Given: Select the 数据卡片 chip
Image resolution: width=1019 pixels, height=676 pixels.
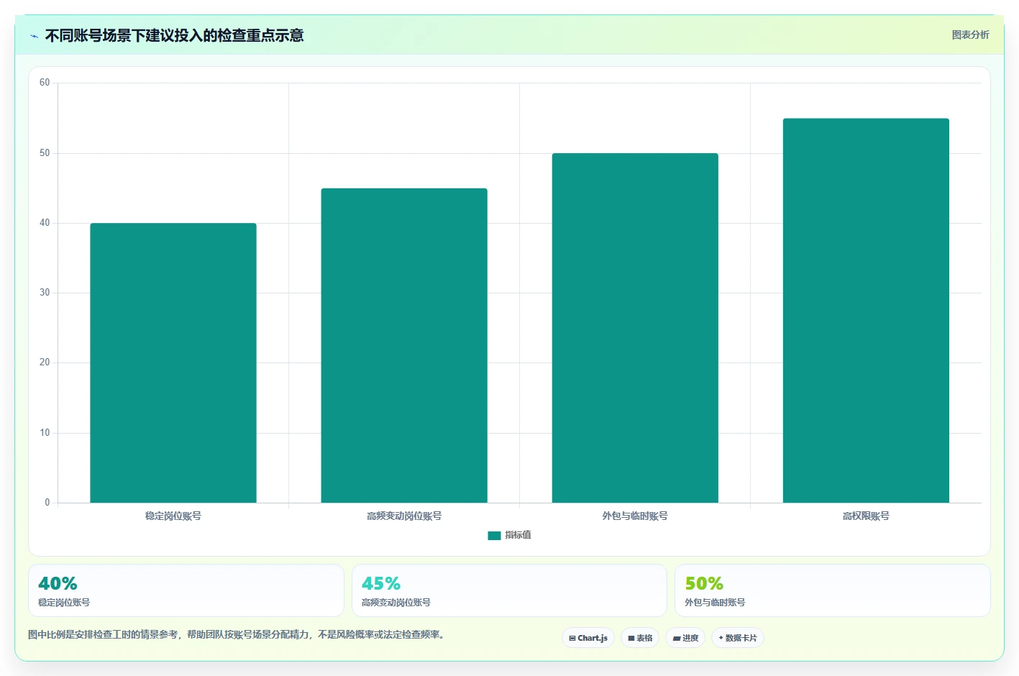Looking at the screenshot, I should pyautogui.click(x=738, y=638).
